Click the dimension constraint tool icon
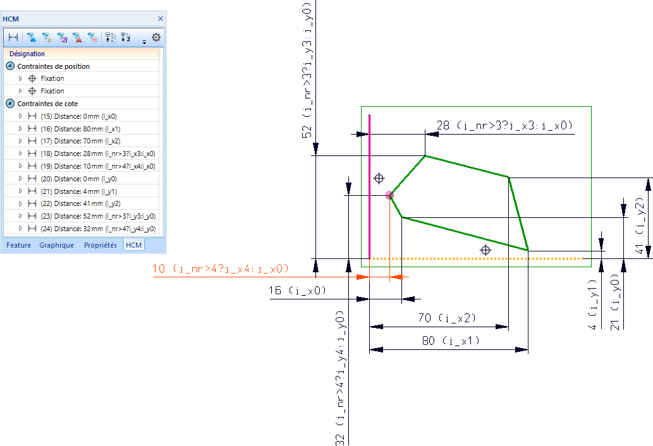 [x=13, y=37]
